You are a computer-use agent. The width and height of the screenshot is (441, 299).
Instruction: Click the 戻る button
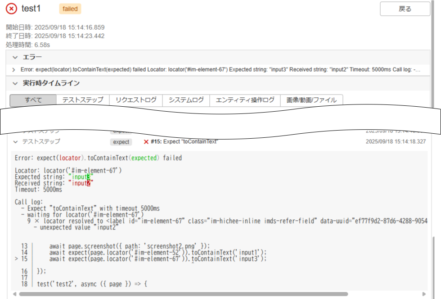point(405,9)
